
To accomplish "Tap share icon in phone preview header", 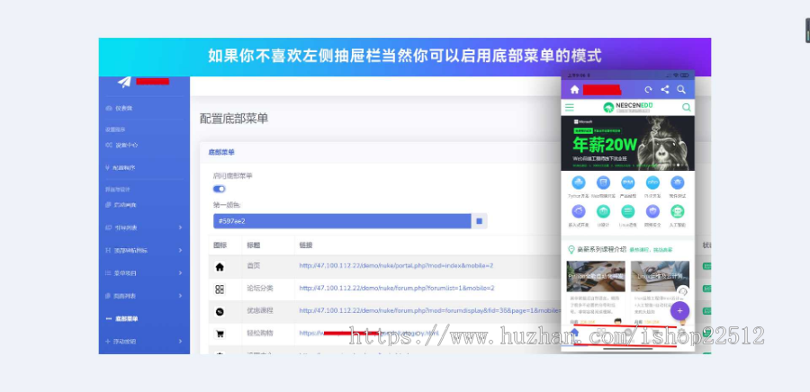I will (x=665, y=89).
